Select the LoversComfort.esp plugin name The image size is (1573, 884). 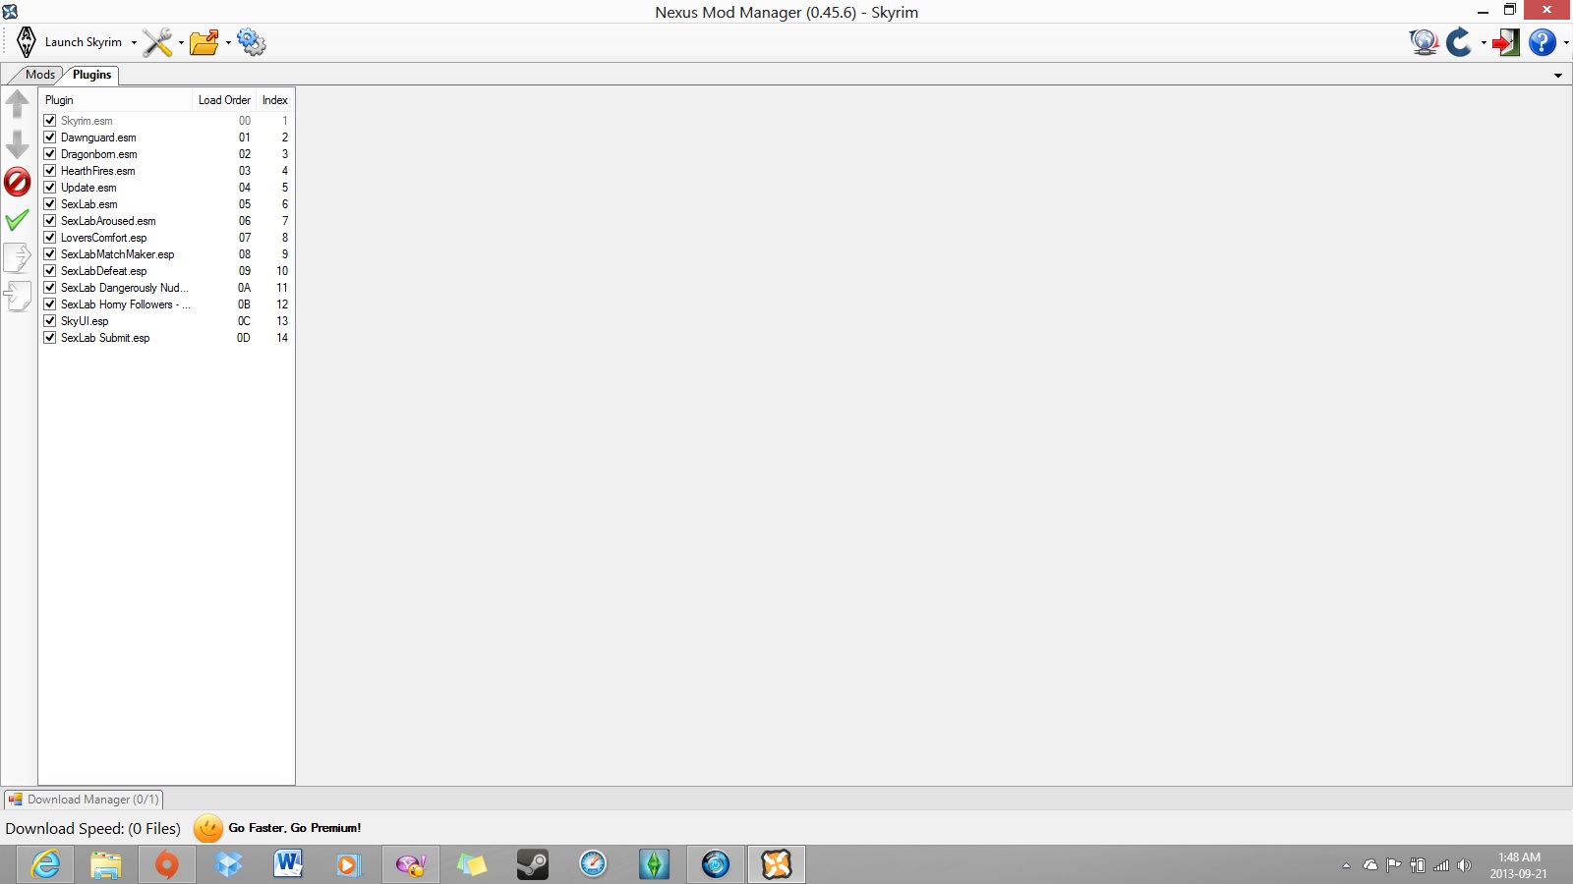click(x=103, y=238)
